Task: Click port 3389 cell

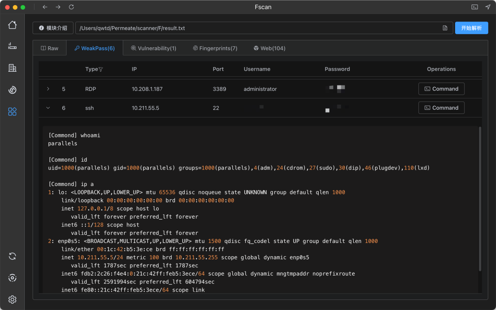Action: 219,89
